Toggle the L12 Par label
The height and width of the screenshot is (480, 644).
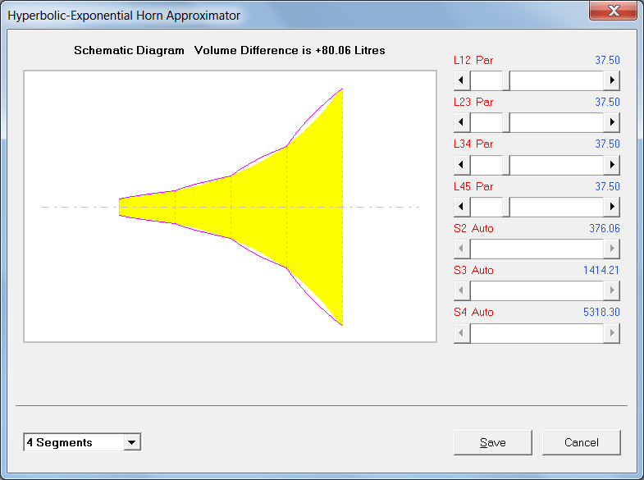473,61
